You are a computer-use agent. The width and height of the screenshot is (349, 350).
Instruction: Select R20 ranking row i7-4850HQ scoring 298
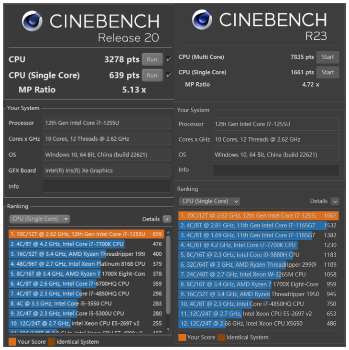coord(87,294)
